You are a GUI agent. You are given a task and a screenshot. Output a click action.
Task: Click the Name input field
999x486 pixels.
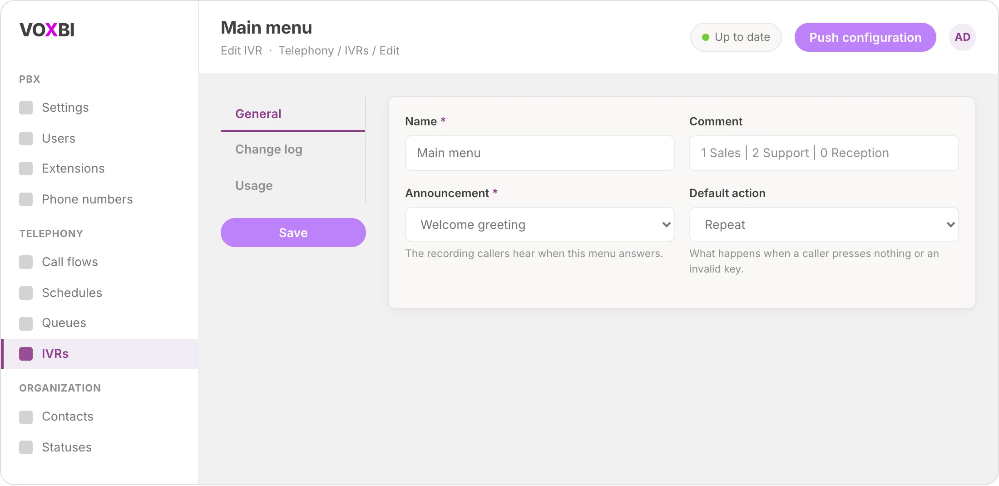tap(539, 153)
